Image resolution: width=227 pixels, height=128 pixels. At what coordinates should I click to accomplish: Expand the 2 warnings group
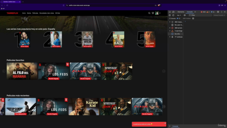[x=170, y=31]
